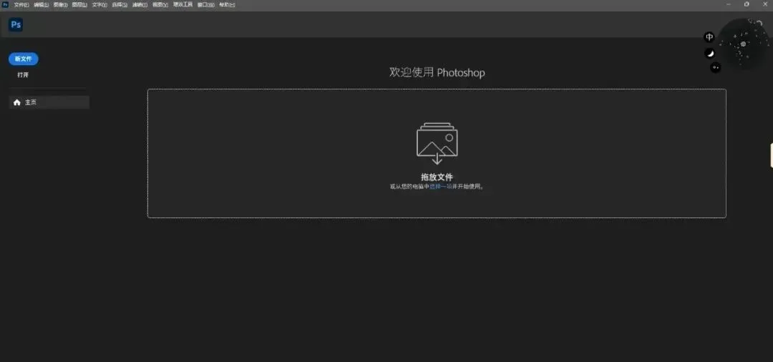This screenshot has height=362, width=773.
Task: Select the 主页 home tab in the sidebar
Action: coord(49,102)
